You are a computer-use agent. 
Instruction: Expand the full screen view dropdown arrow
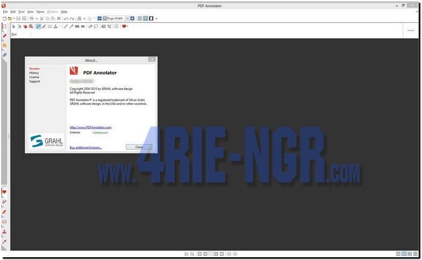tap(156, 19)
